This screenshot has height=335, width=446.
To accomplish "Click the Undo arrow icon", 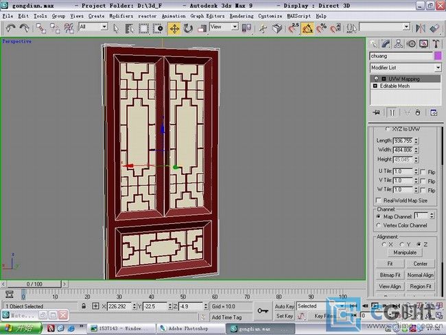I will pos(10,28).
